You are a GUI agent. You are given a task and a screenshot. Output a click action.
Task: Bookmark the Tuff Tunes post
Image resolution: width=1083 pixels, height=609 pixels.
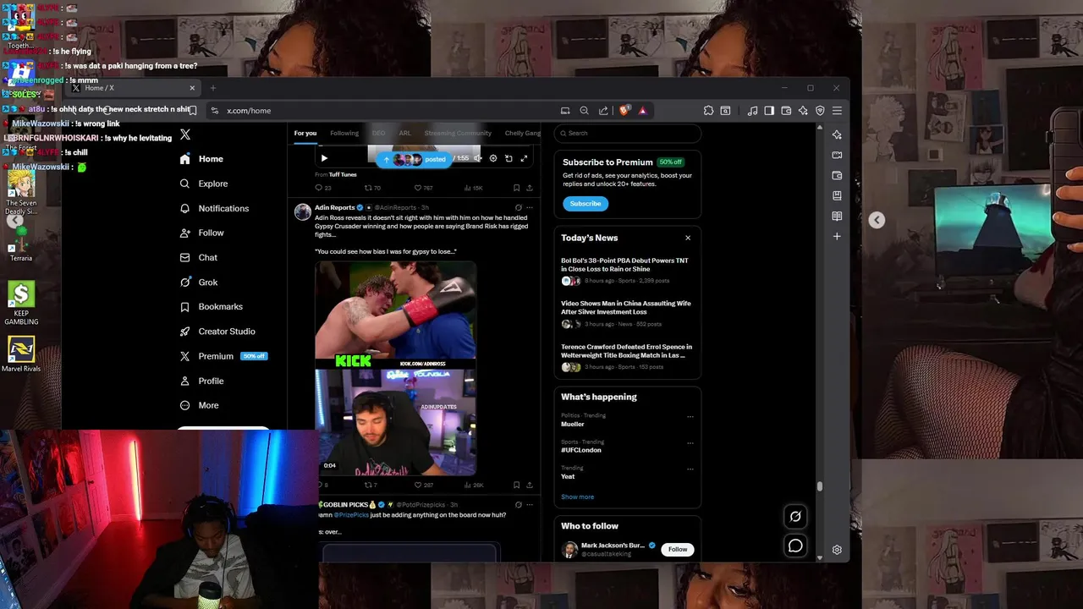coord(516,188)
